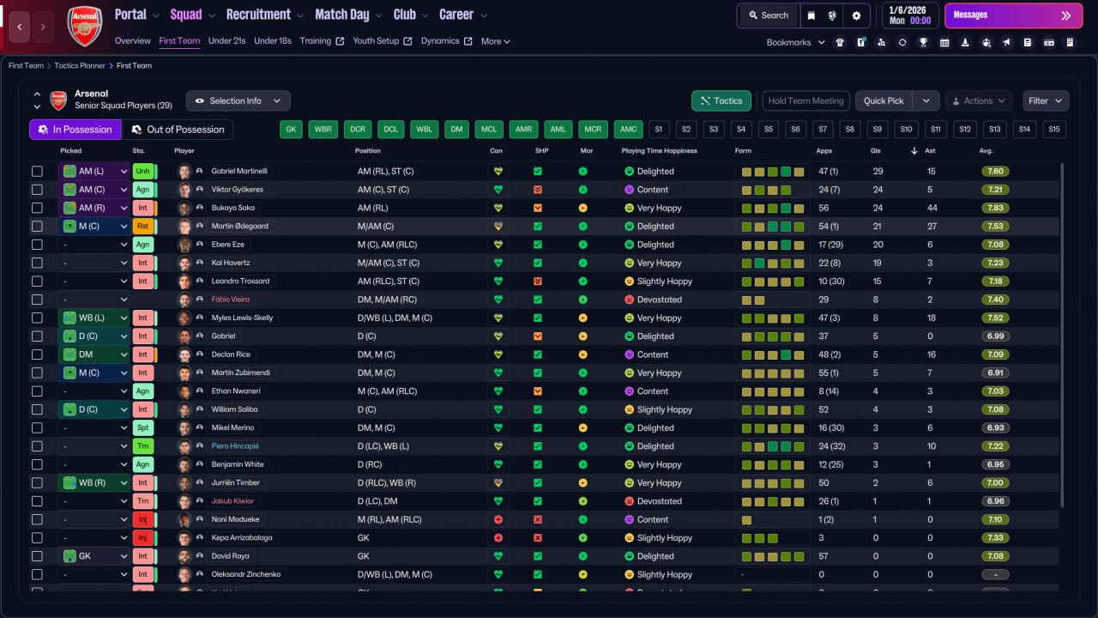Open settings with the gear icon
This screenshot has width=1098, height=618.
(856, 15)
